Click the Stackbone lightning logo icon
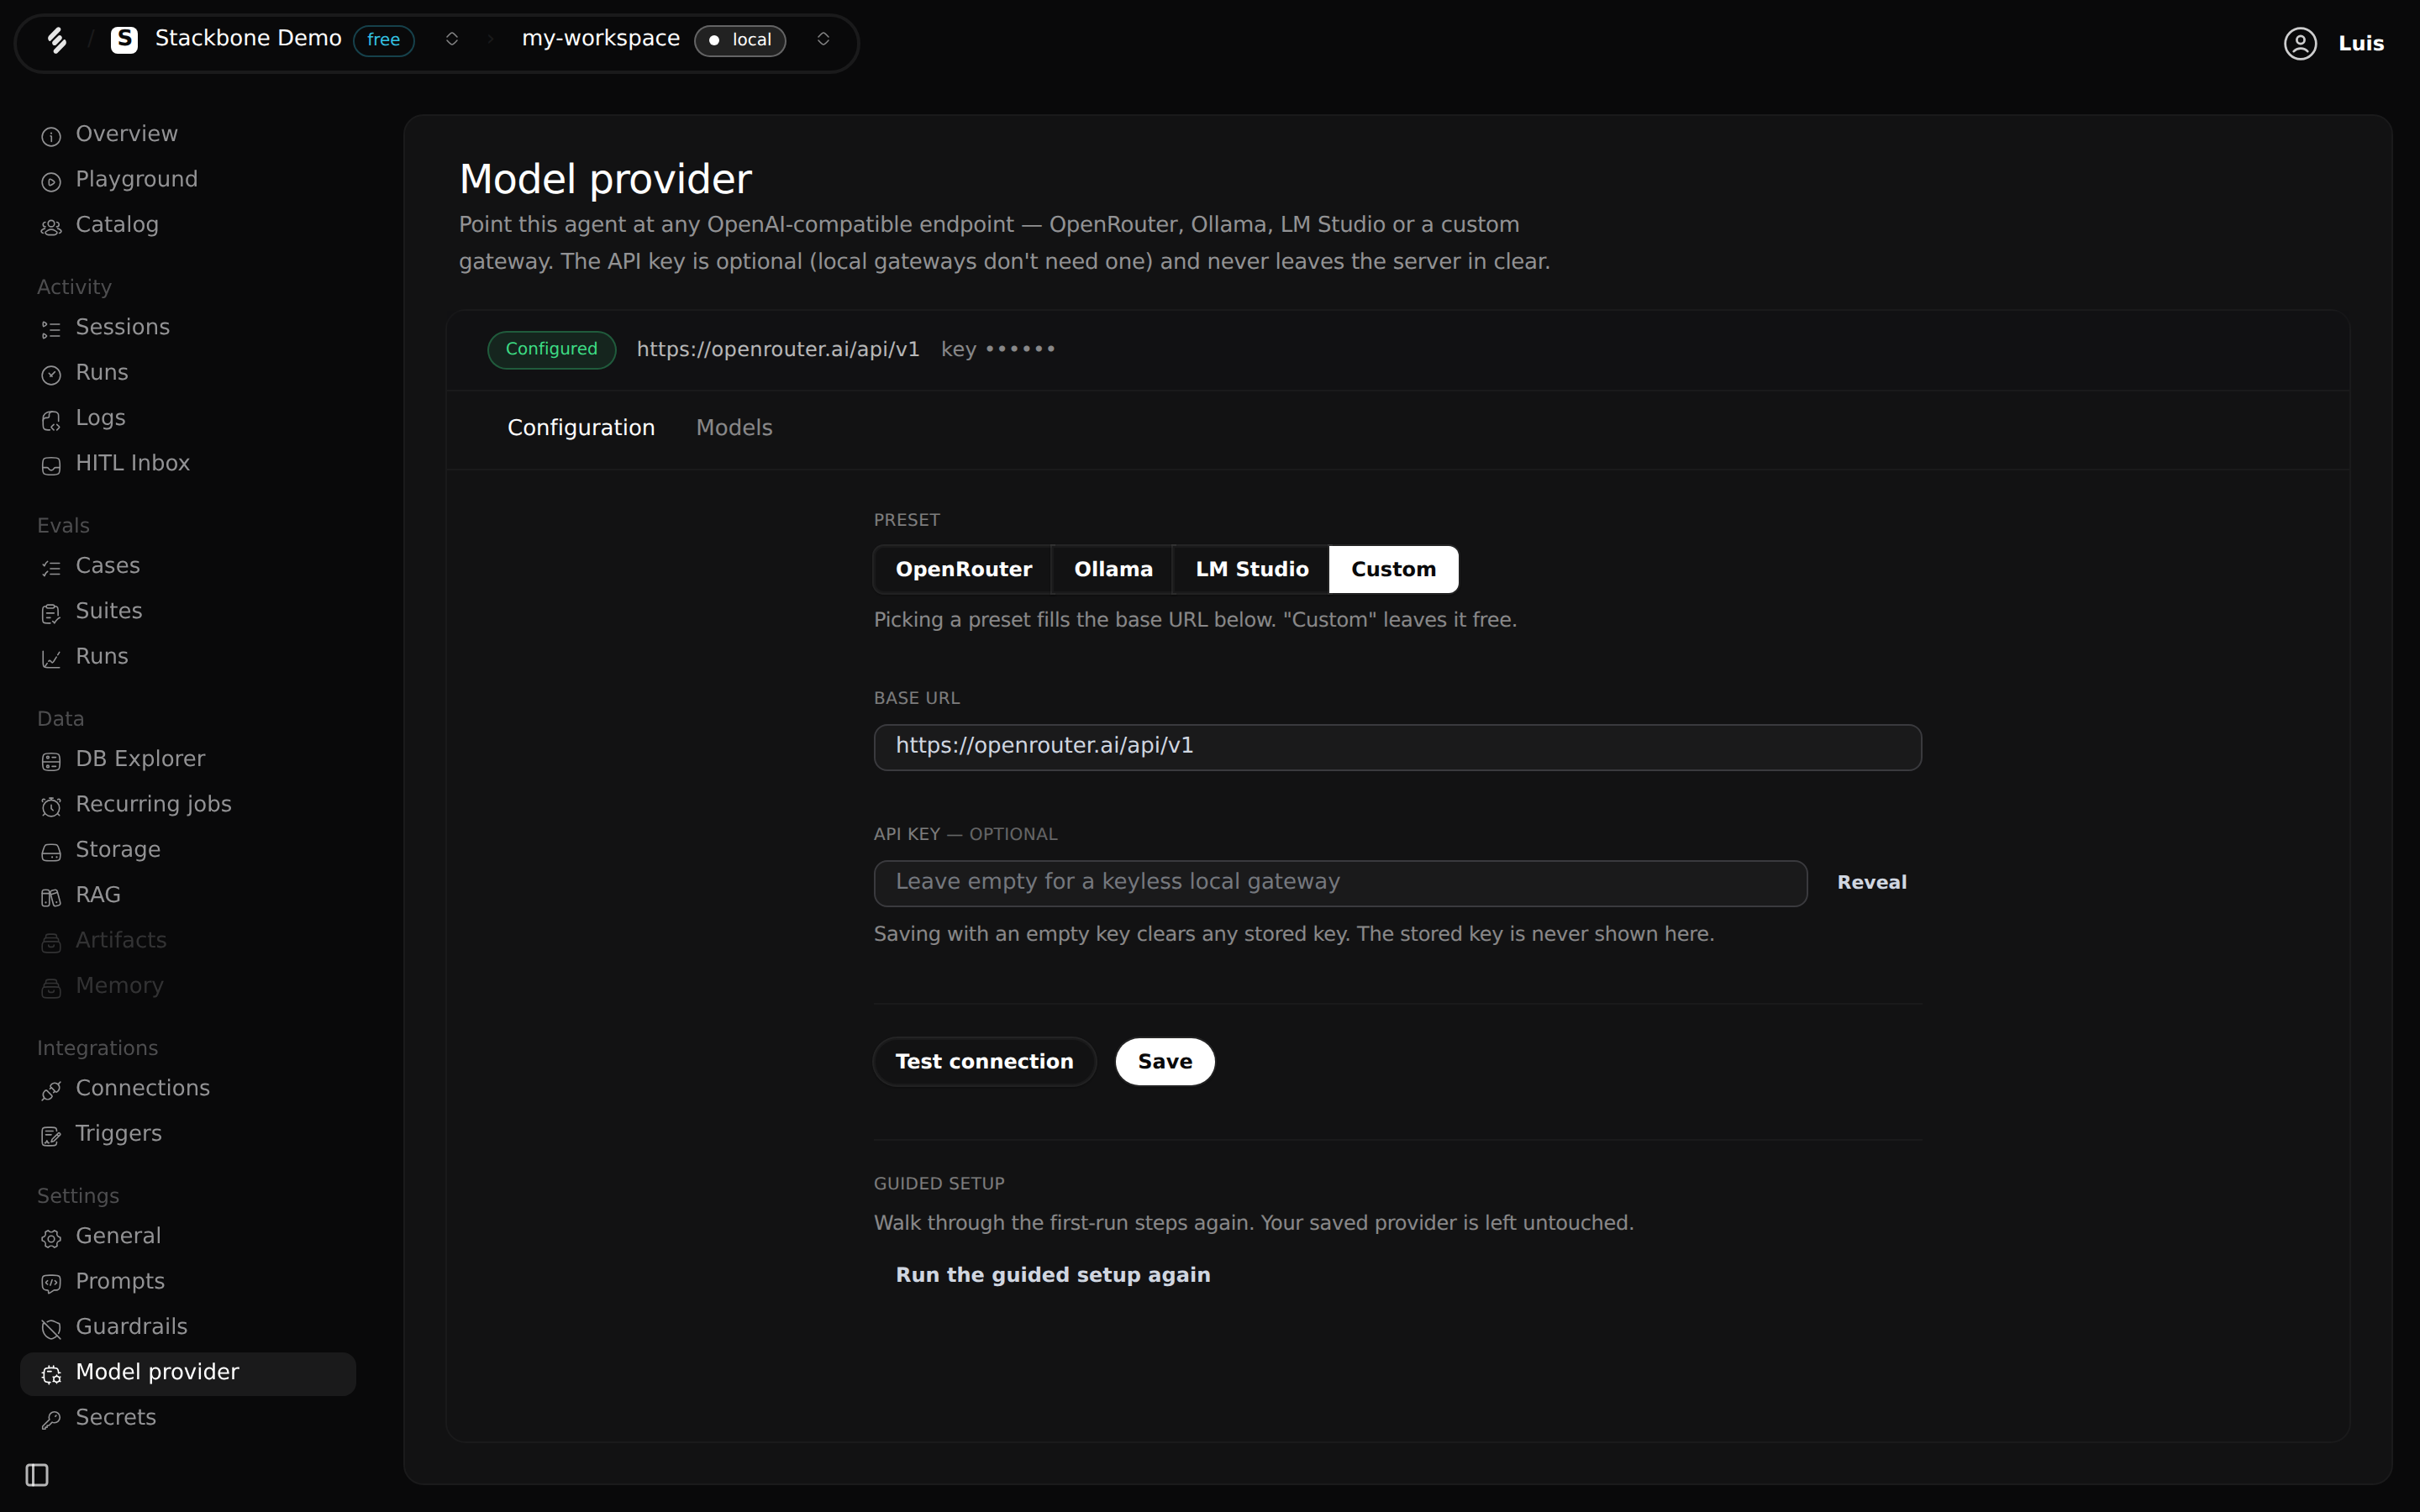 tap(57, 40)
